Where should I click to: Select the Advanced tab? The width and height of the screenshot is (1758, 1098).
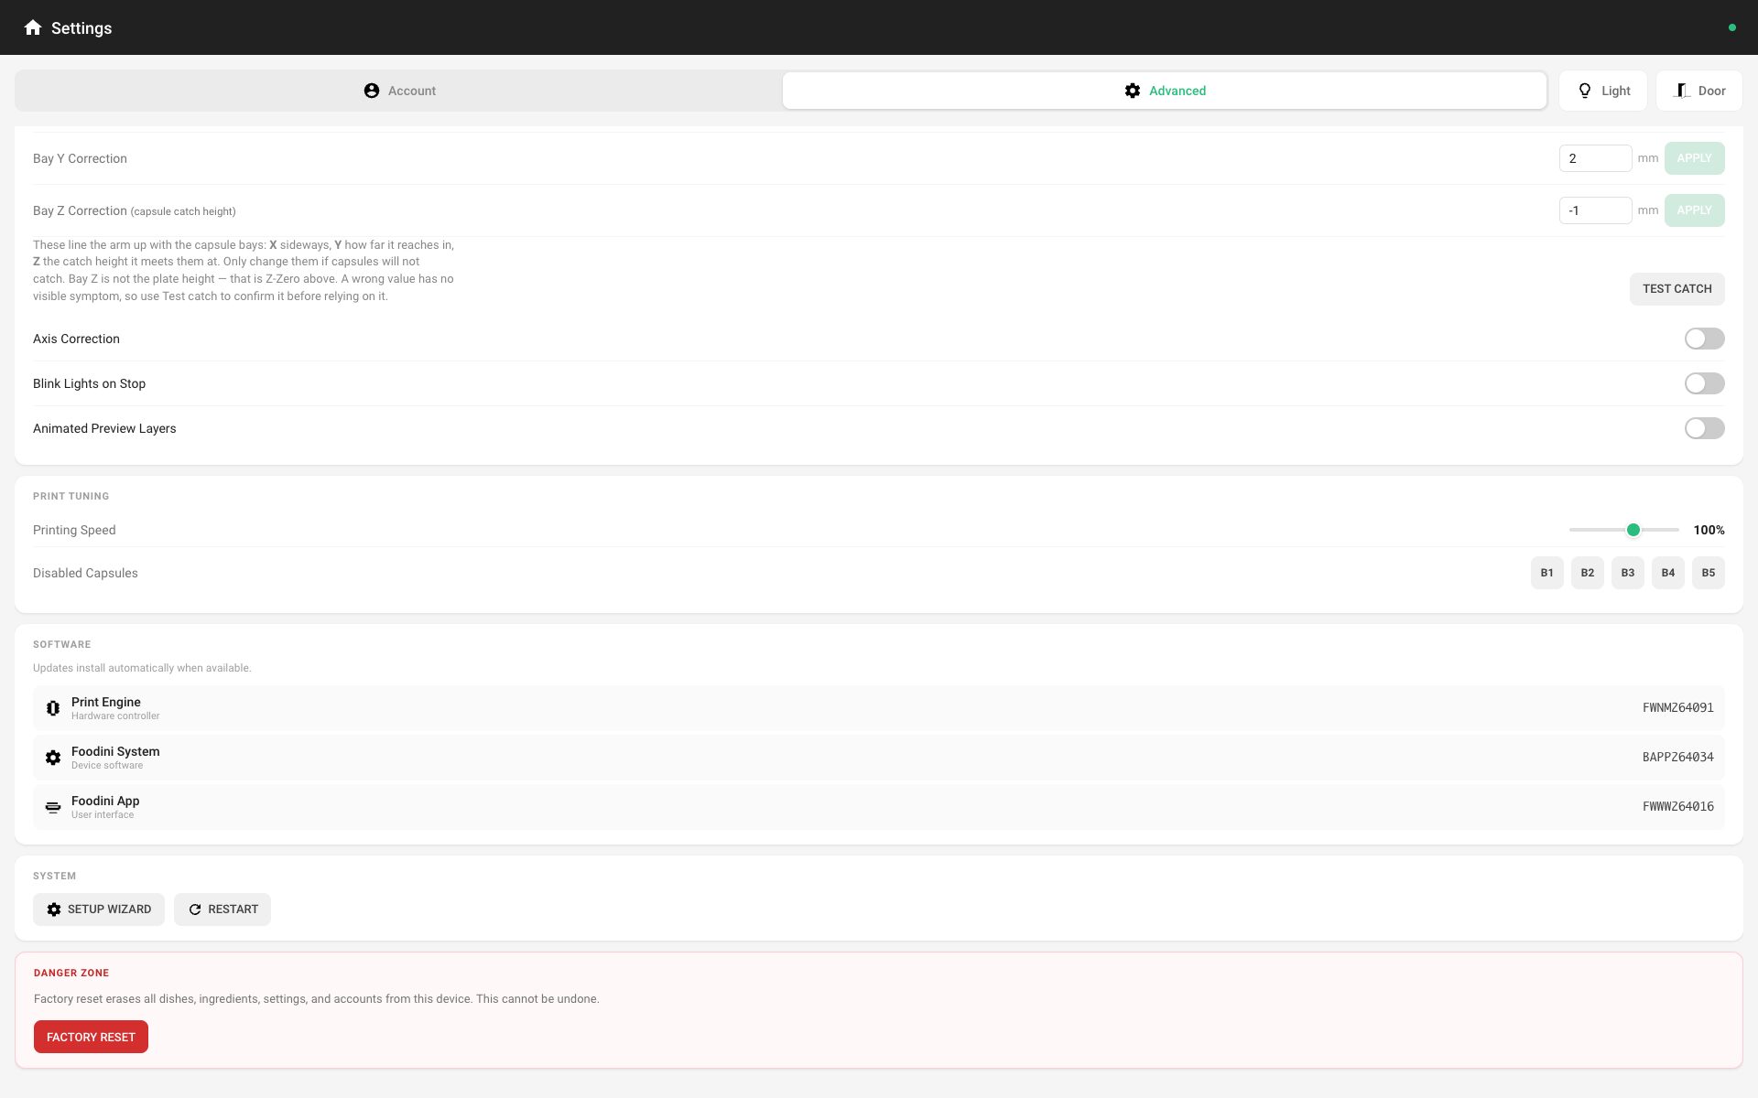[x=1165, y=91]
